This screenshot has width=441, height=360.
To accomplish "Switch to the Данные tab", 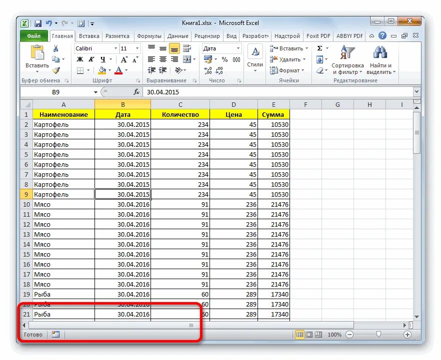I will point(178,36).
